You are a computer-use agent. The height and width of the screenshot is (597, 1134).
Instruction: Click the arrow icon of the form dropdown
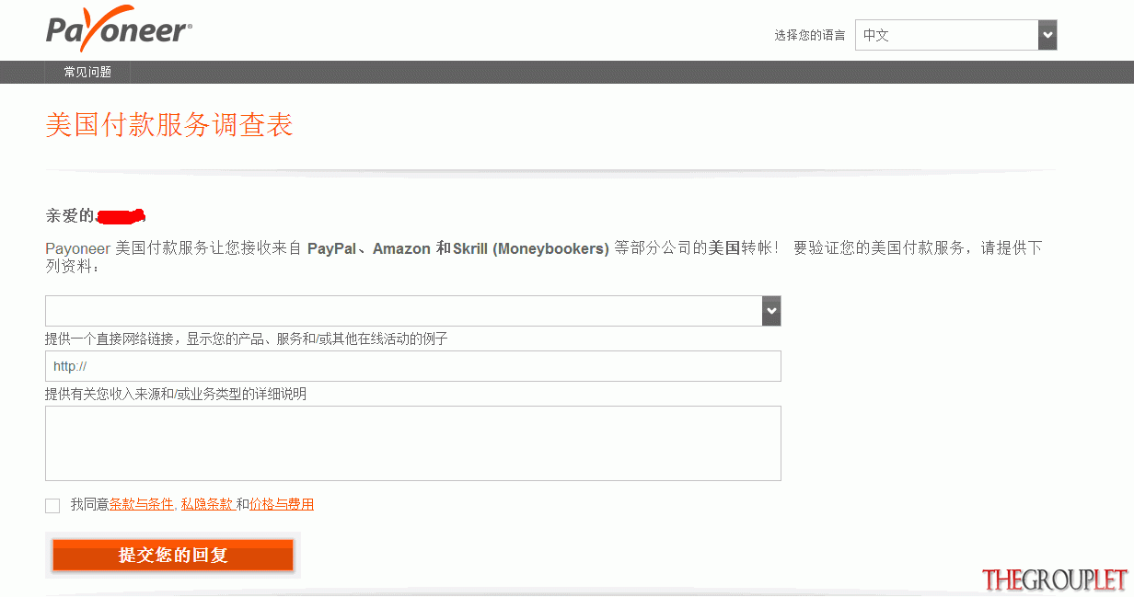point(771,311)
